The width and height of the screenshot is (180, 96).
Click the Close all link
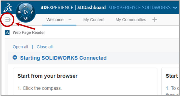[x=45, y=47]
